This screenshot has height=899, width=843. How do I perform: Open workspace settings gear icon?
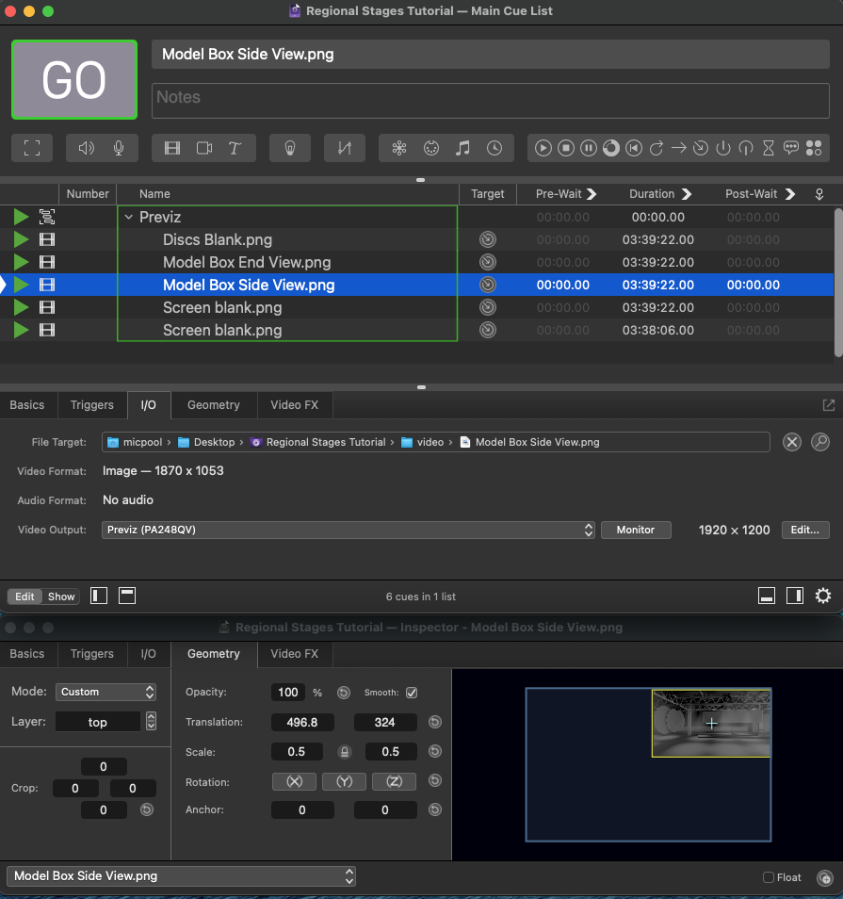pyautogui.click(x=823, y=596)
